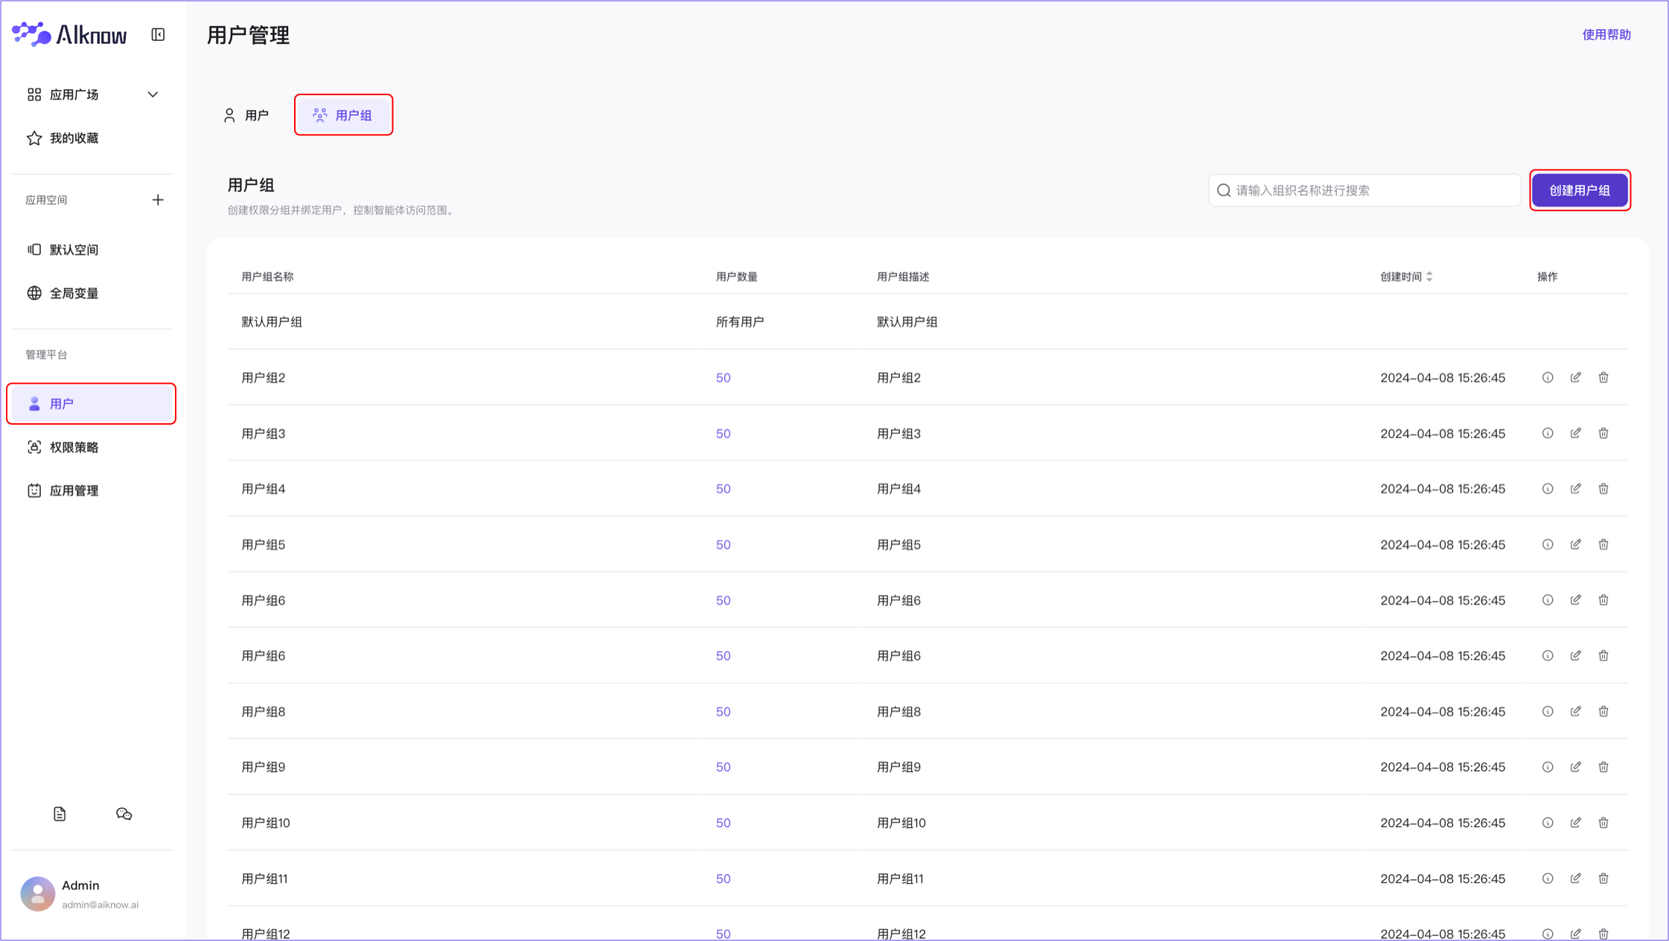Screen dimensions: 1669x941
Task: Select the 用户组 tab
Action: click(343, 115)
